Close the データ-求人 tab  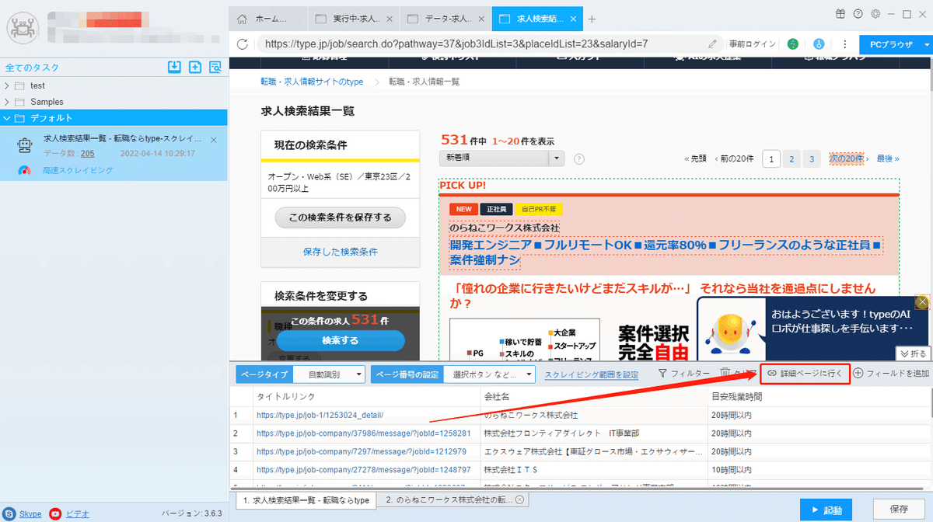pos(480,19)
